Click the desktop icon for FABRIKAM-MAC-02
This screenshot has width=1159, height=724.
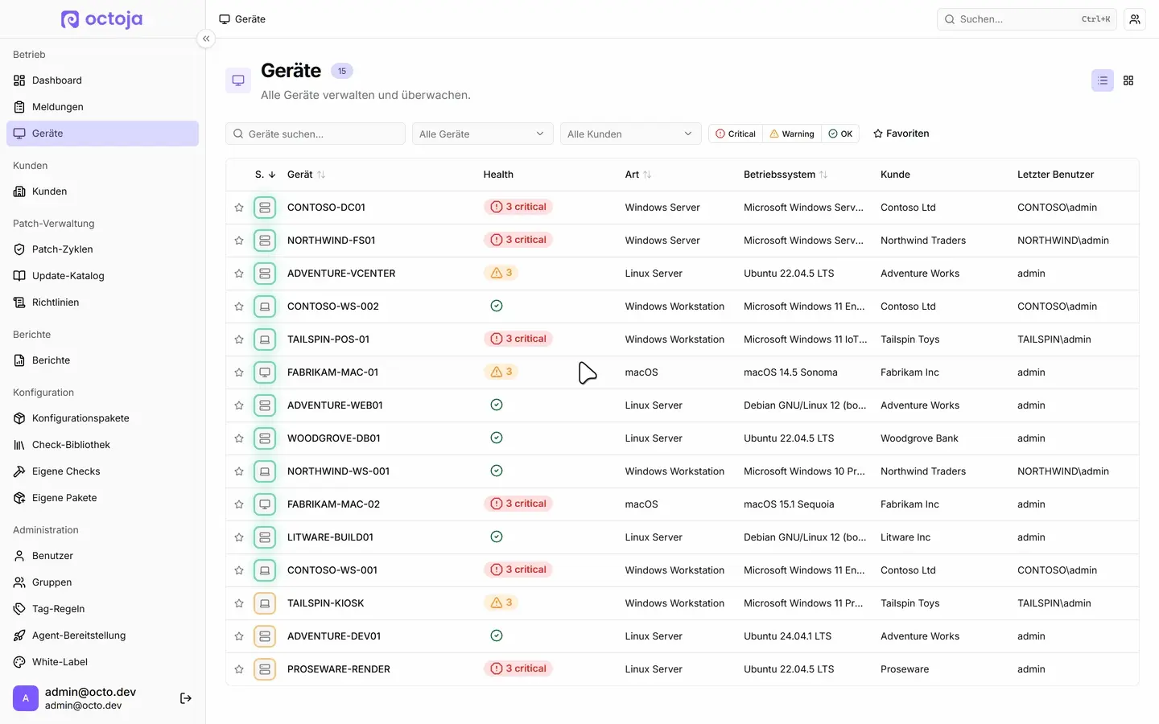(x=265, y=504)
